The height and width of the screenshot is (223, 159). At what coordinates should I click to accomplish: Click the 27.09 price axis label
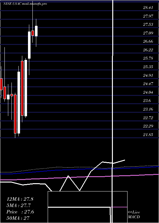[x=148, y=33]
